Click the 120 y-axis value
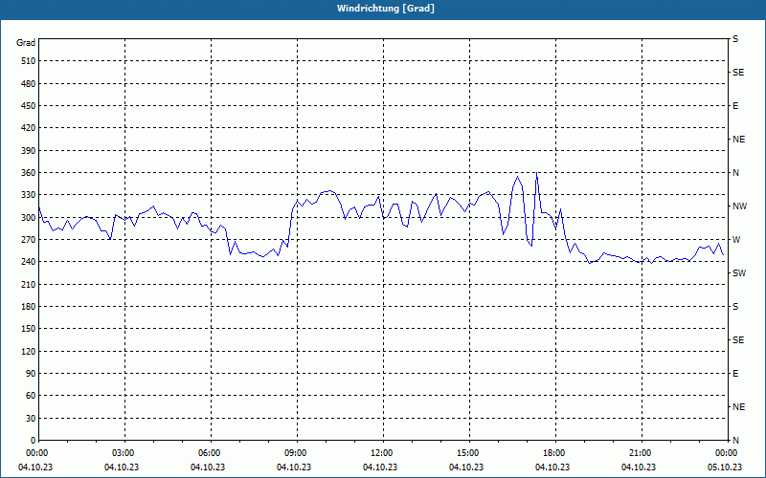The image size is (766, 478). (29, 351)
